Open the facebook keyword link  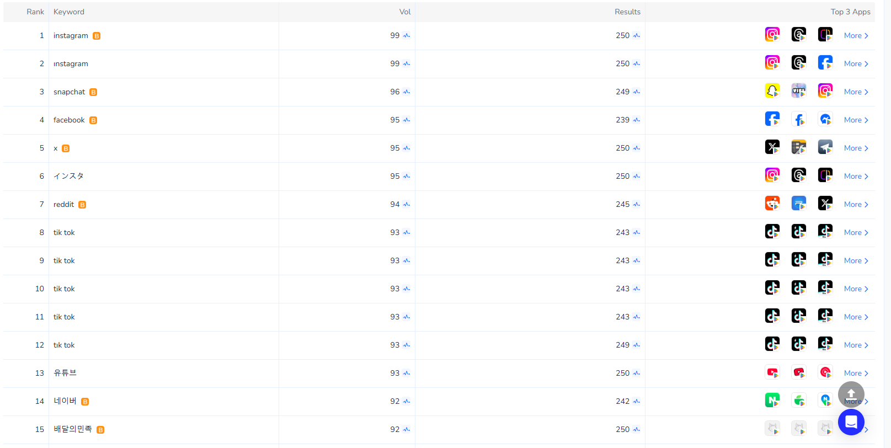69,120
